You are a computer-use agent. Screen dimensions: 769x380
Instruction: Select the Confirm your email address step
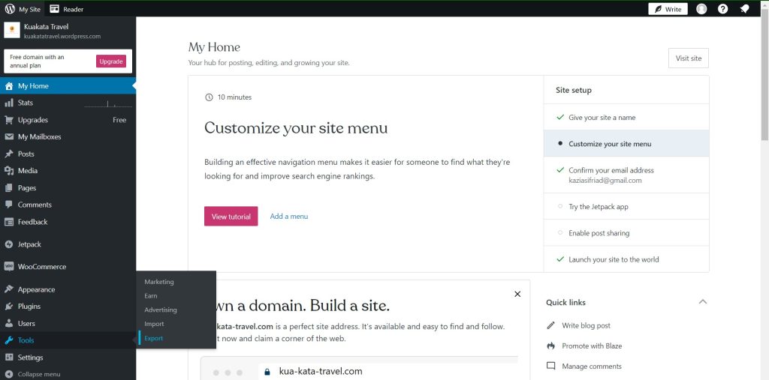coord(626,175)
